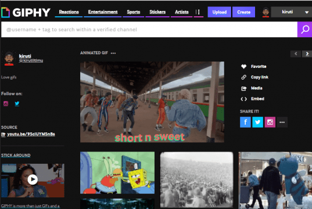Share GIF on Facebook
Image resolution: width=312 pixels, height=209 pixels.
pyautogui.click(x=245, y=122)
